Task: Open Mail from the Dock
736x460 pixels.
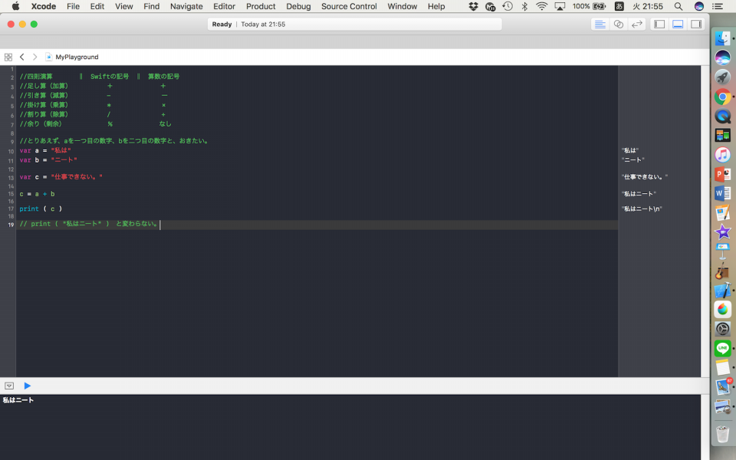Action: pyautogui.click(x=722, y=386)
